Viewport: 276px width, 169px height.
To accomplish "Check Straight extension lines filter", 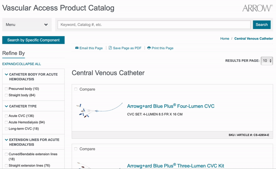I will click(6, 166).
